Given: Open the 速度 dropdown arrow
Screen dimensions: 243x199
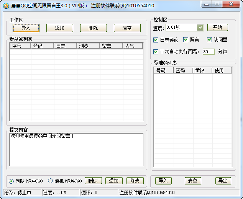Looking at the screenshot, I should 200,28.
